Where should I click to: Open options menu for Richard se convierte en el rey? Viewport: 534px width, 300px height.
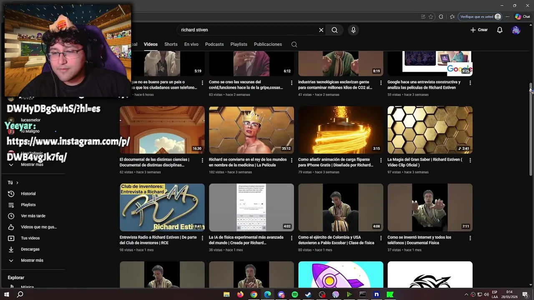coord(292,160)
